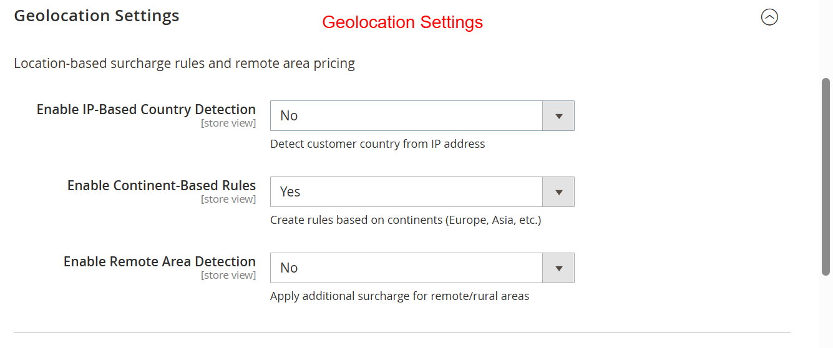The image size is (833, 348).
Task: Click the Enable Continent-Based Rules label
Action: point(162,186)
